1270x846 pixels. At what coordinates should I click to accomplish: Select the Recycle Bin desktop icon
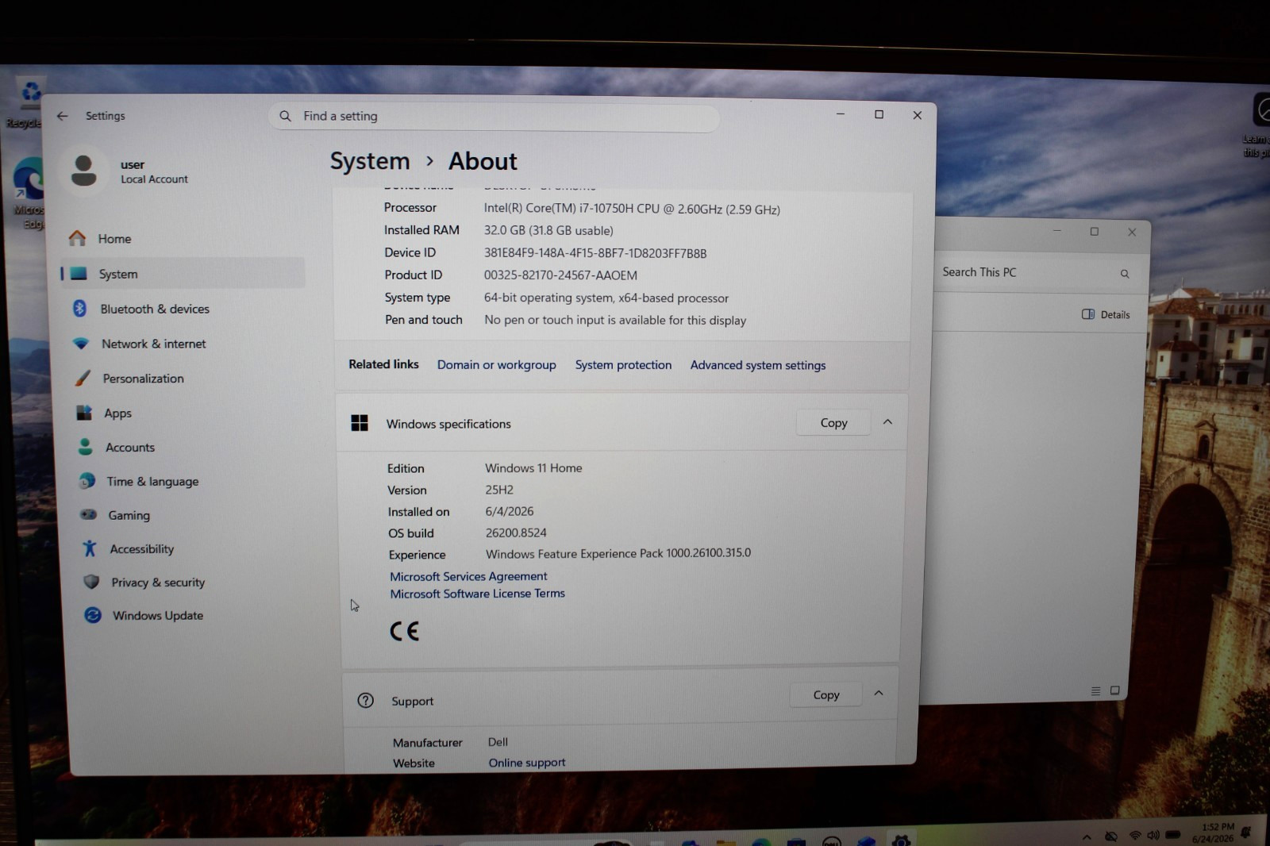point(29,103)
